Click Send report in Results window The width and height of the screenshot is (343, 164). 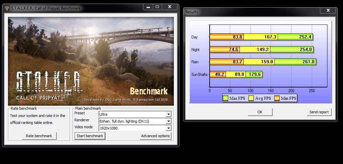point(319,112)
